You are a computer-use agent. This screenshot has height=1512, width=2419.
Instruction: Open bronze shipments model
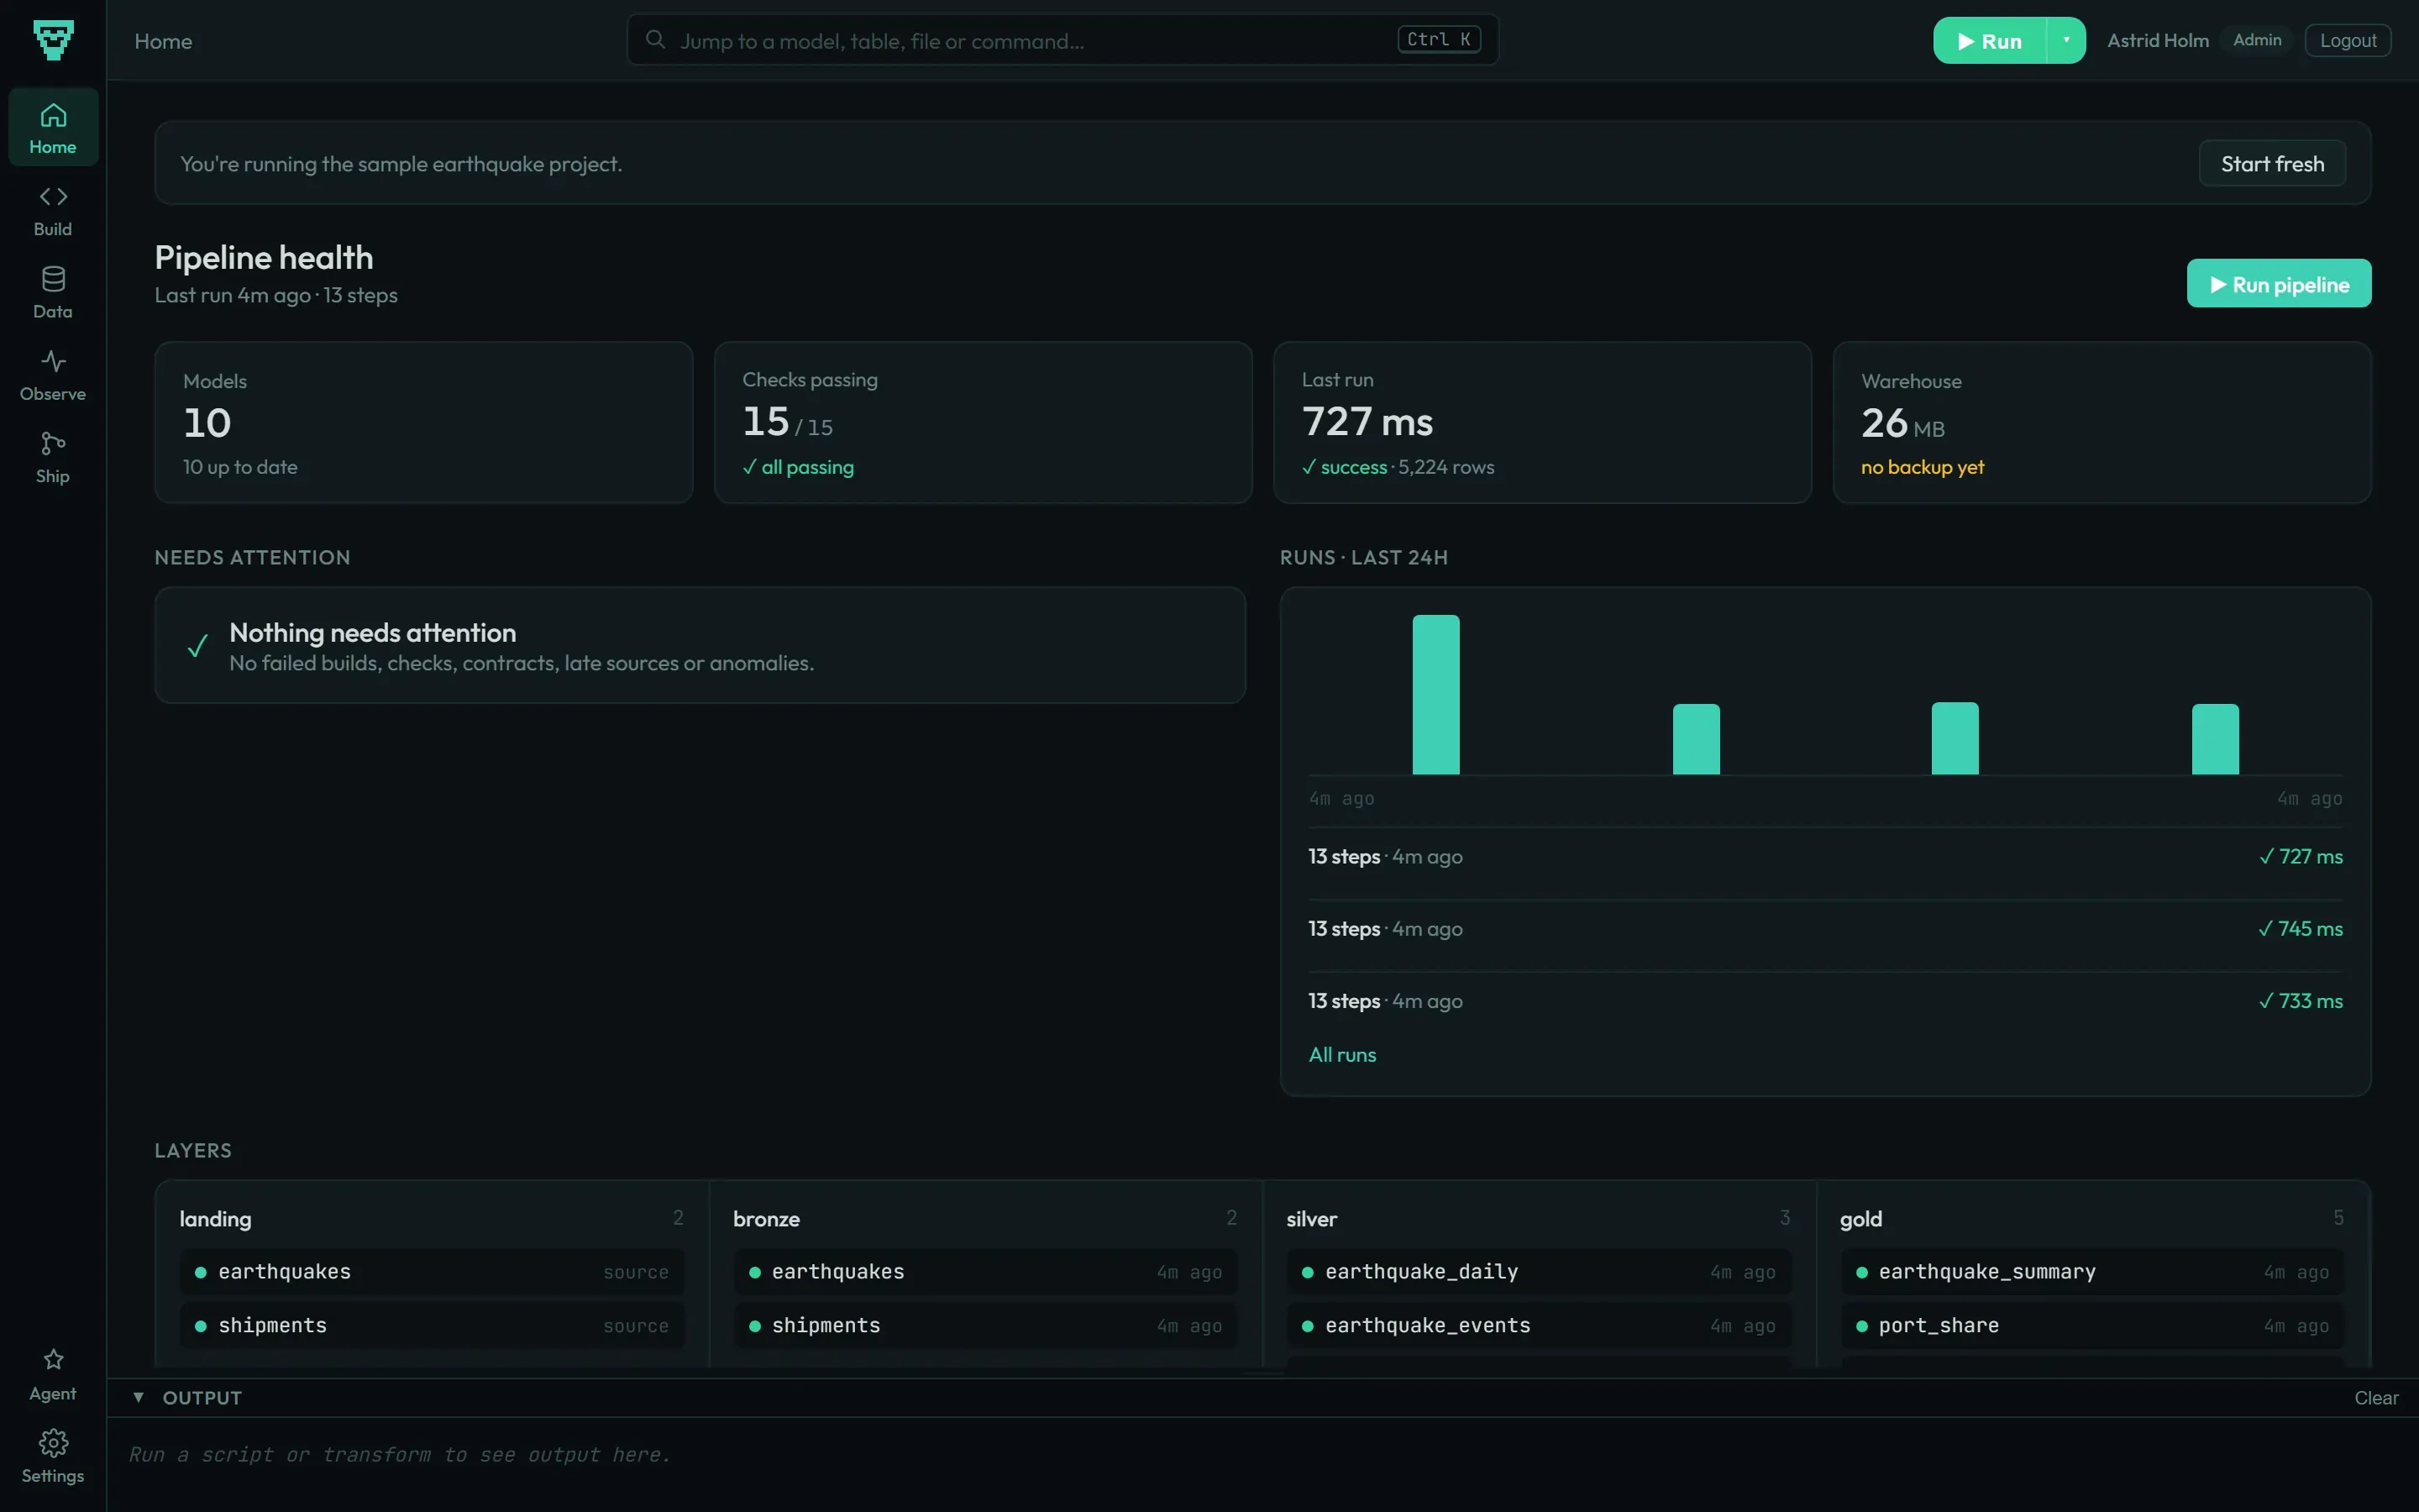985,1326
